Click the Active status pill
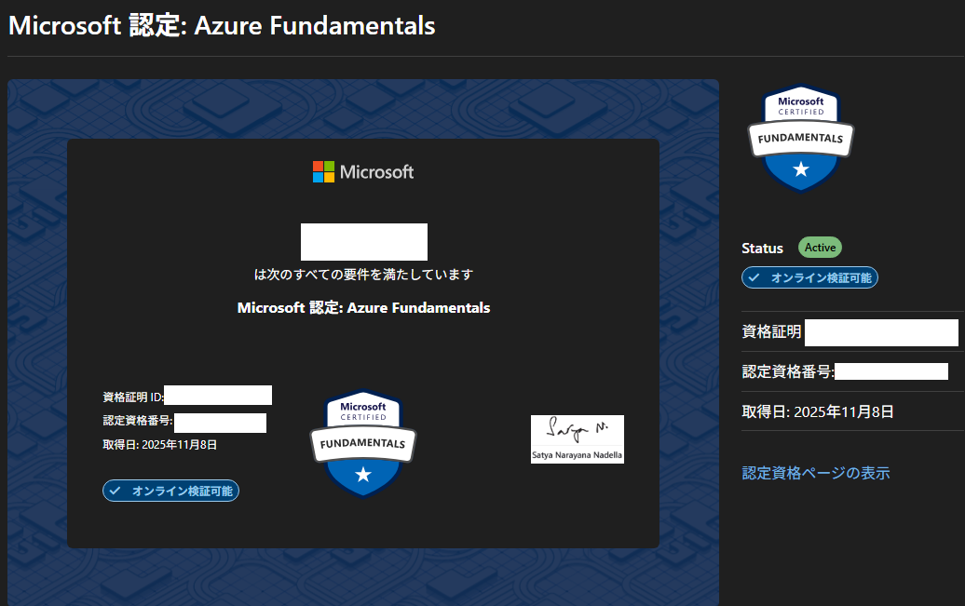 tap(820, 248)
